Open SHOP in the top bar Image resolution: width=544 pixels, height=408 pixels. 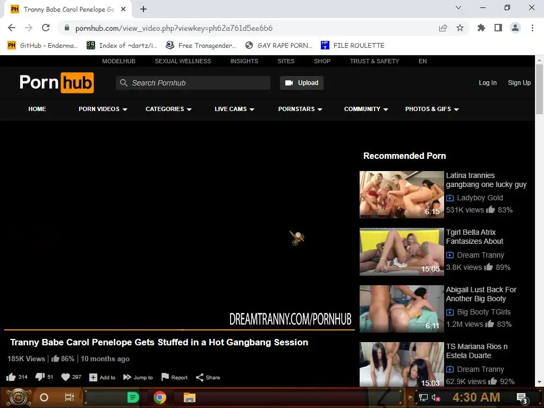point(322,61)
